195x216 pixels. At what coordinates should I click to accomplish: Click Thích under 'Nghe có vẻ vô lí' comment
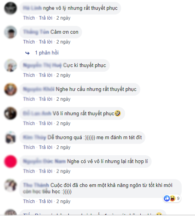(x=29, y=171)
